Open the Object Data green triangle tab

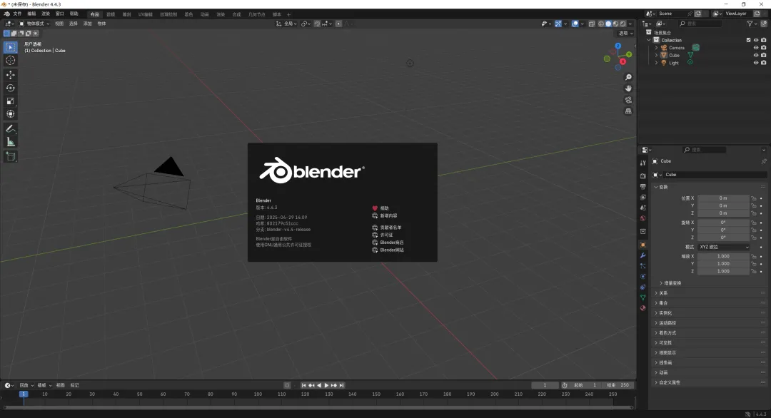(642, 297)
